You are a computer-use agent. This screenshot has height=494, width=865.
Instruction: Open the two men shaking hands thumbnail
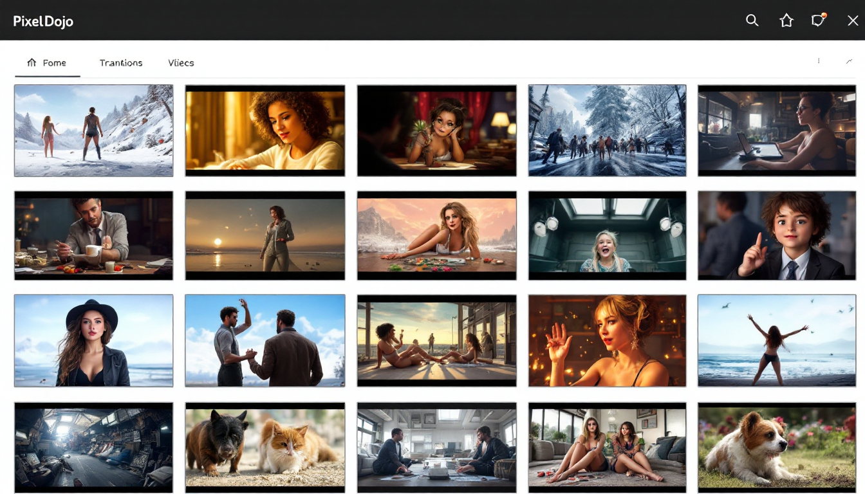click(265, 340)
